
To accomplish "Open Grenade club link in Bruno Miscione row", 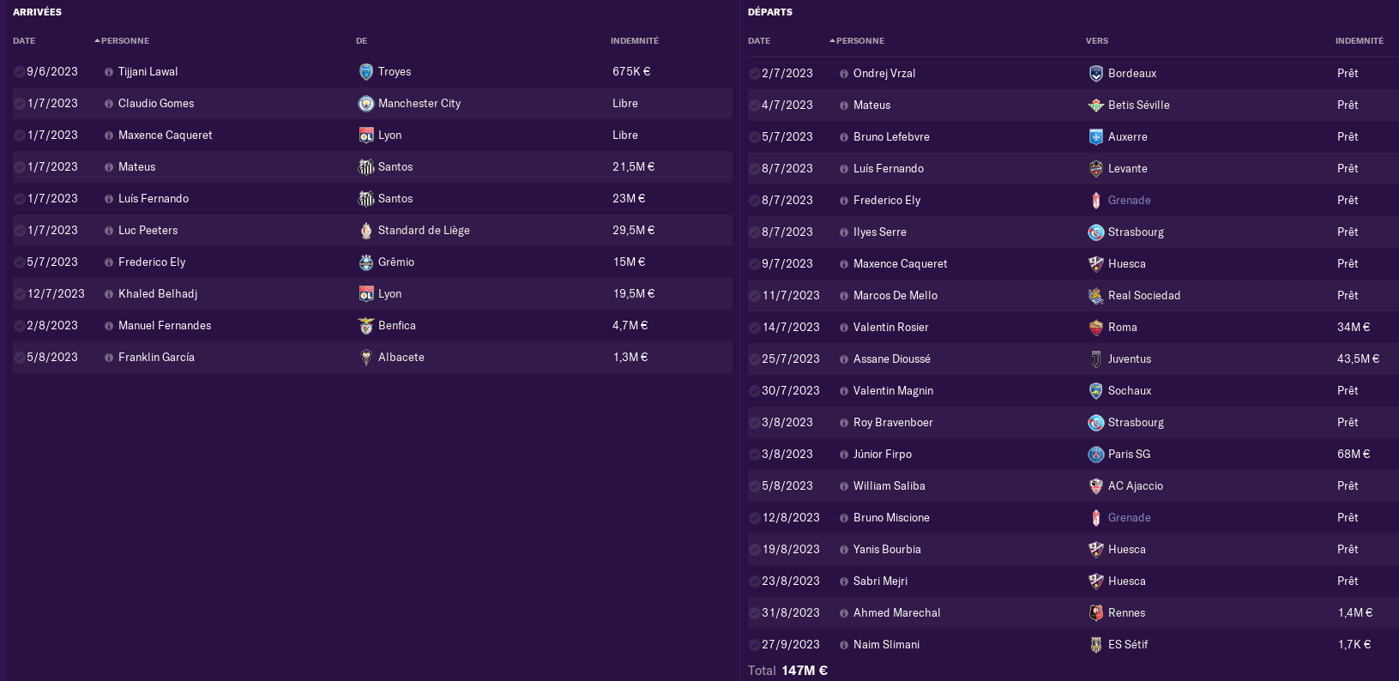I will point(1130,518).
